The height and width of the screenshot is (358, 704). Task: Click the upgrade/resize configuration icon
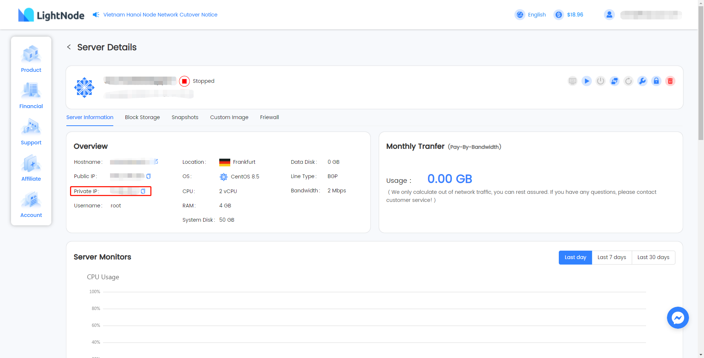(x=615, y=81)
